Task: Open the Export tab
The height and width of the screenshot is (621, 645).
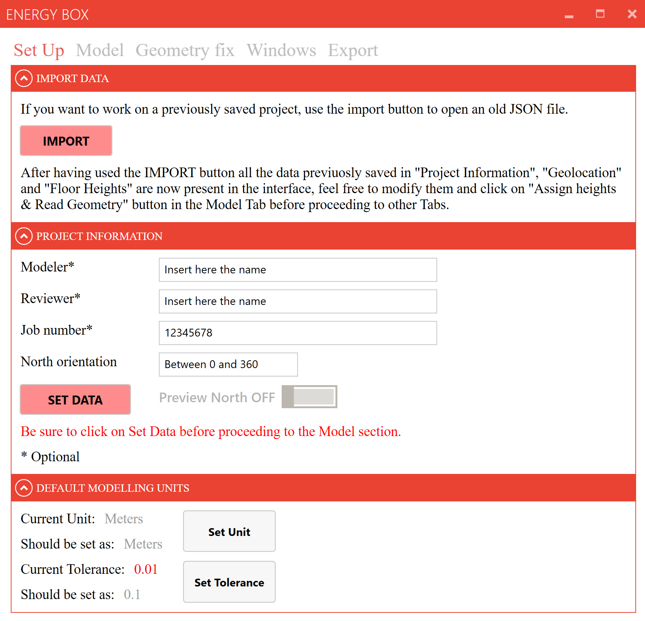Action: [353, 50]
